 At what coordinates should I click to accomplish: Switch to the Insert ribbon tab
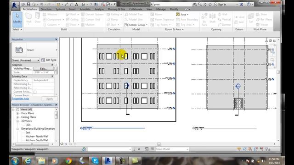pyautogui.click(x=73, y=9)
